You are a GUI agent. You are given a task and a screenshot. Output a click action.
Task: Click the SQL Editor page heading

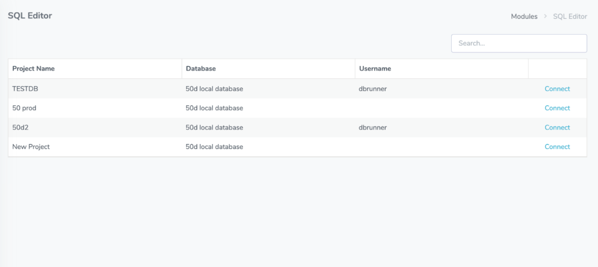tap(30, 16)
